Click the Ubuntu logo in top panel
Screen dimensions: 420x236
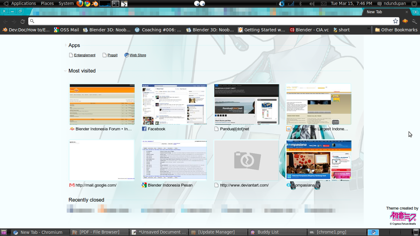point(6,4)
